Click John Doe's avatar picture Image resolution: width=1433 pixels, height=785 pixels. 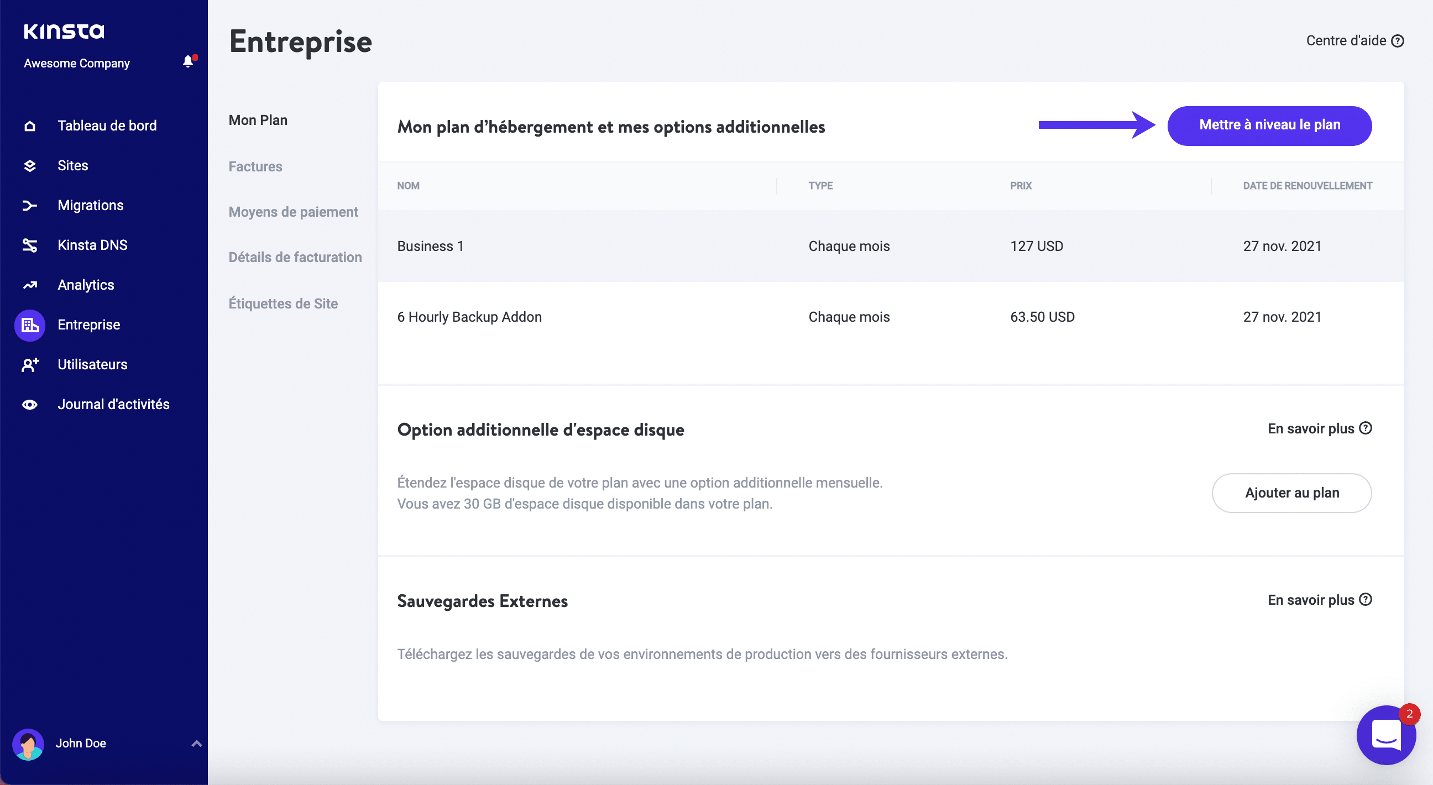click(28, 744)
